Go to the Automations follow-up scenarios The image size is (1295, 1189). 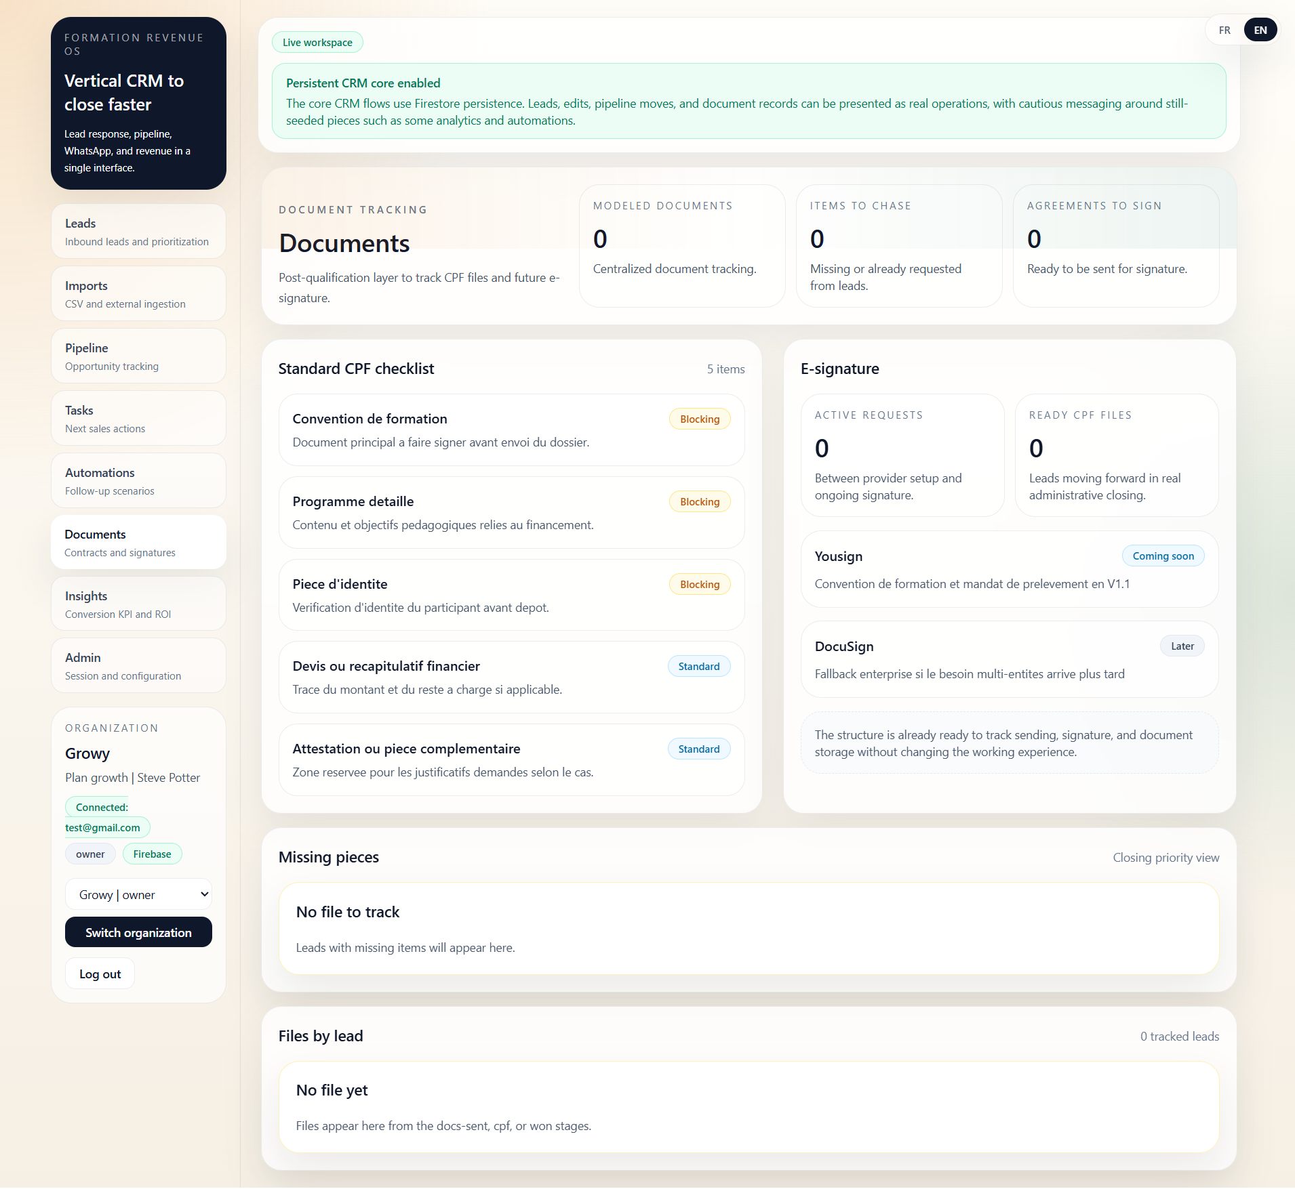point(138,480)
